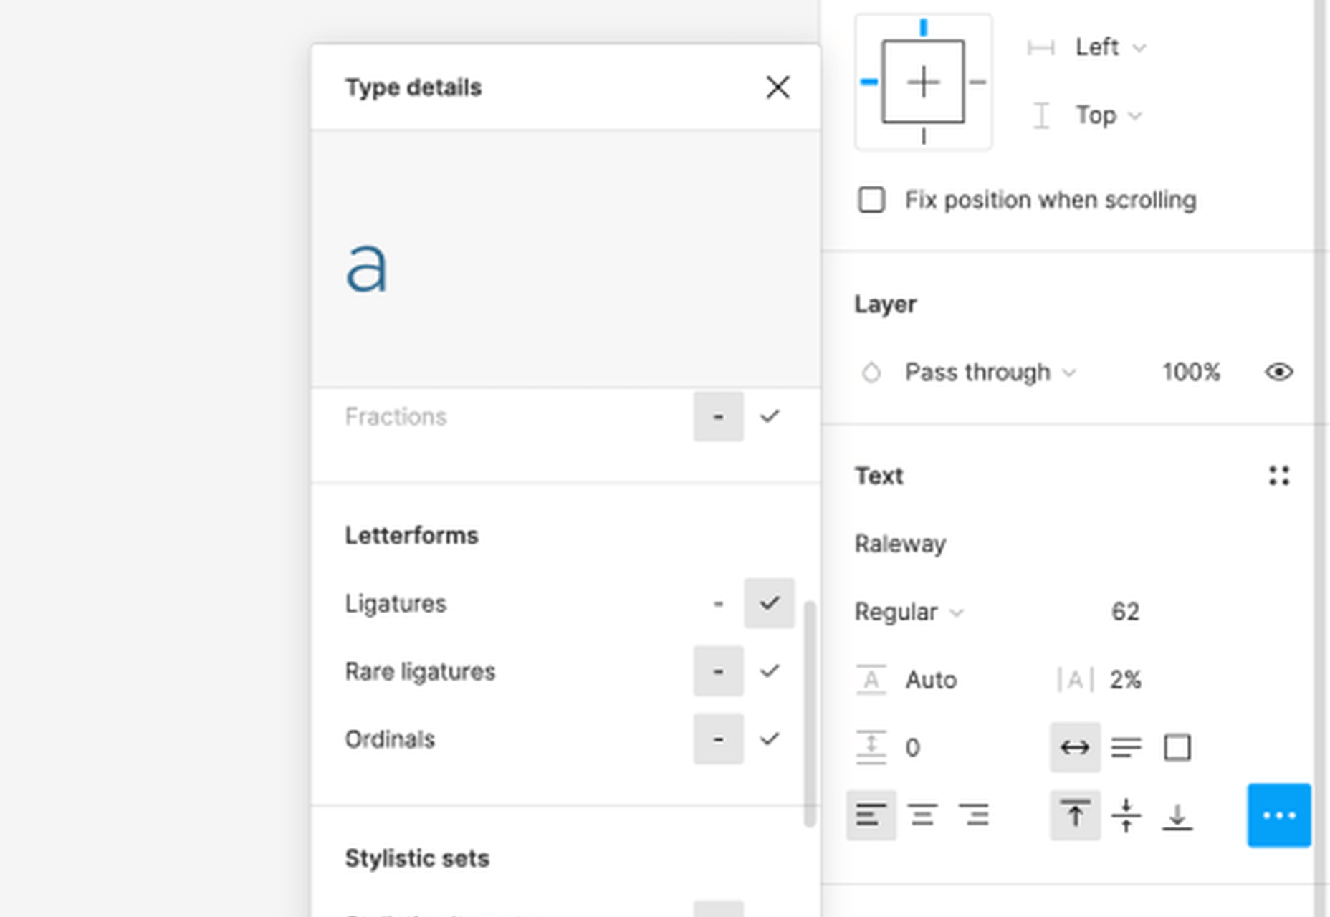Select the top constraint marker
Screen dimensions: 1330x917
[x=924, y=27]
